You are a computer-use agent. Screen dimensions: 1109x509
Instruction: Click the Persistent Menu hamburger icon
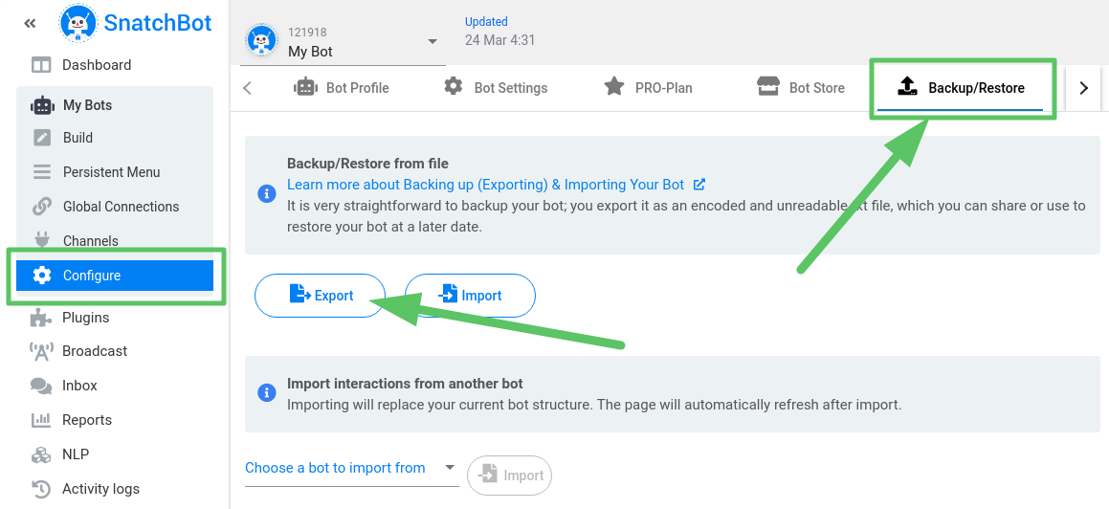point(42,172)
